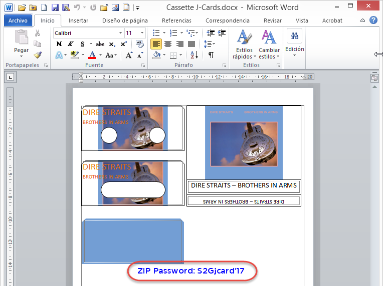Show paragraph marks with pilcrow icon
Image resolution: width=383 pixels, height=286 pixels.
tap(211, 55)
